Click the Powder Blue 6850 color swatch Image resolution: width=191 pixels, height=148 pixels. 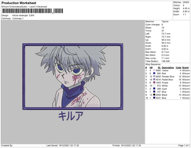pyautogui.click(x=154, y=76)
